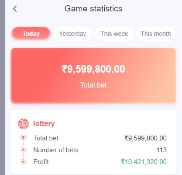
Task: Click the Game statistics title
Action: pyautogui.click(x=93, y=8)
